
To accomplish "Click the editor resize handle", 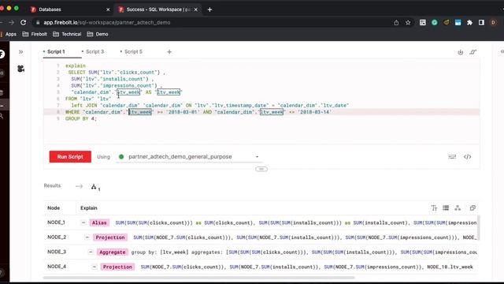I will pyautogui.click(x=261, y=169).
